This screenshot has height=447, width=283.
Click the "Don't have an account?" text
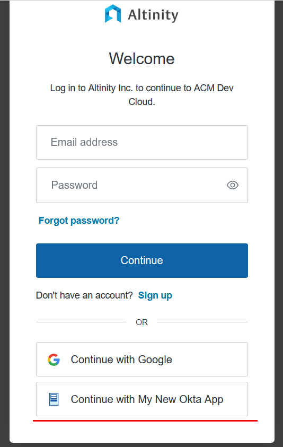tap(84, 295)
